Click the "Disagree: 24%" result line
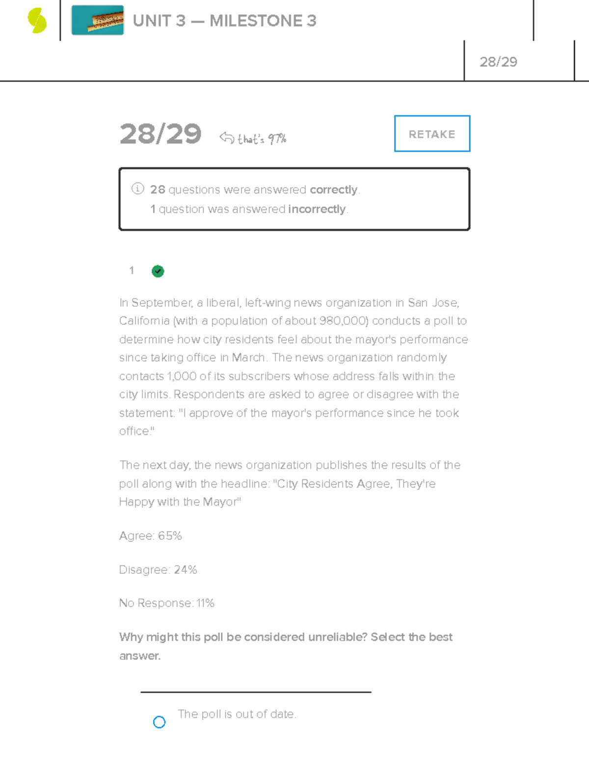 (x=158, y=569)
